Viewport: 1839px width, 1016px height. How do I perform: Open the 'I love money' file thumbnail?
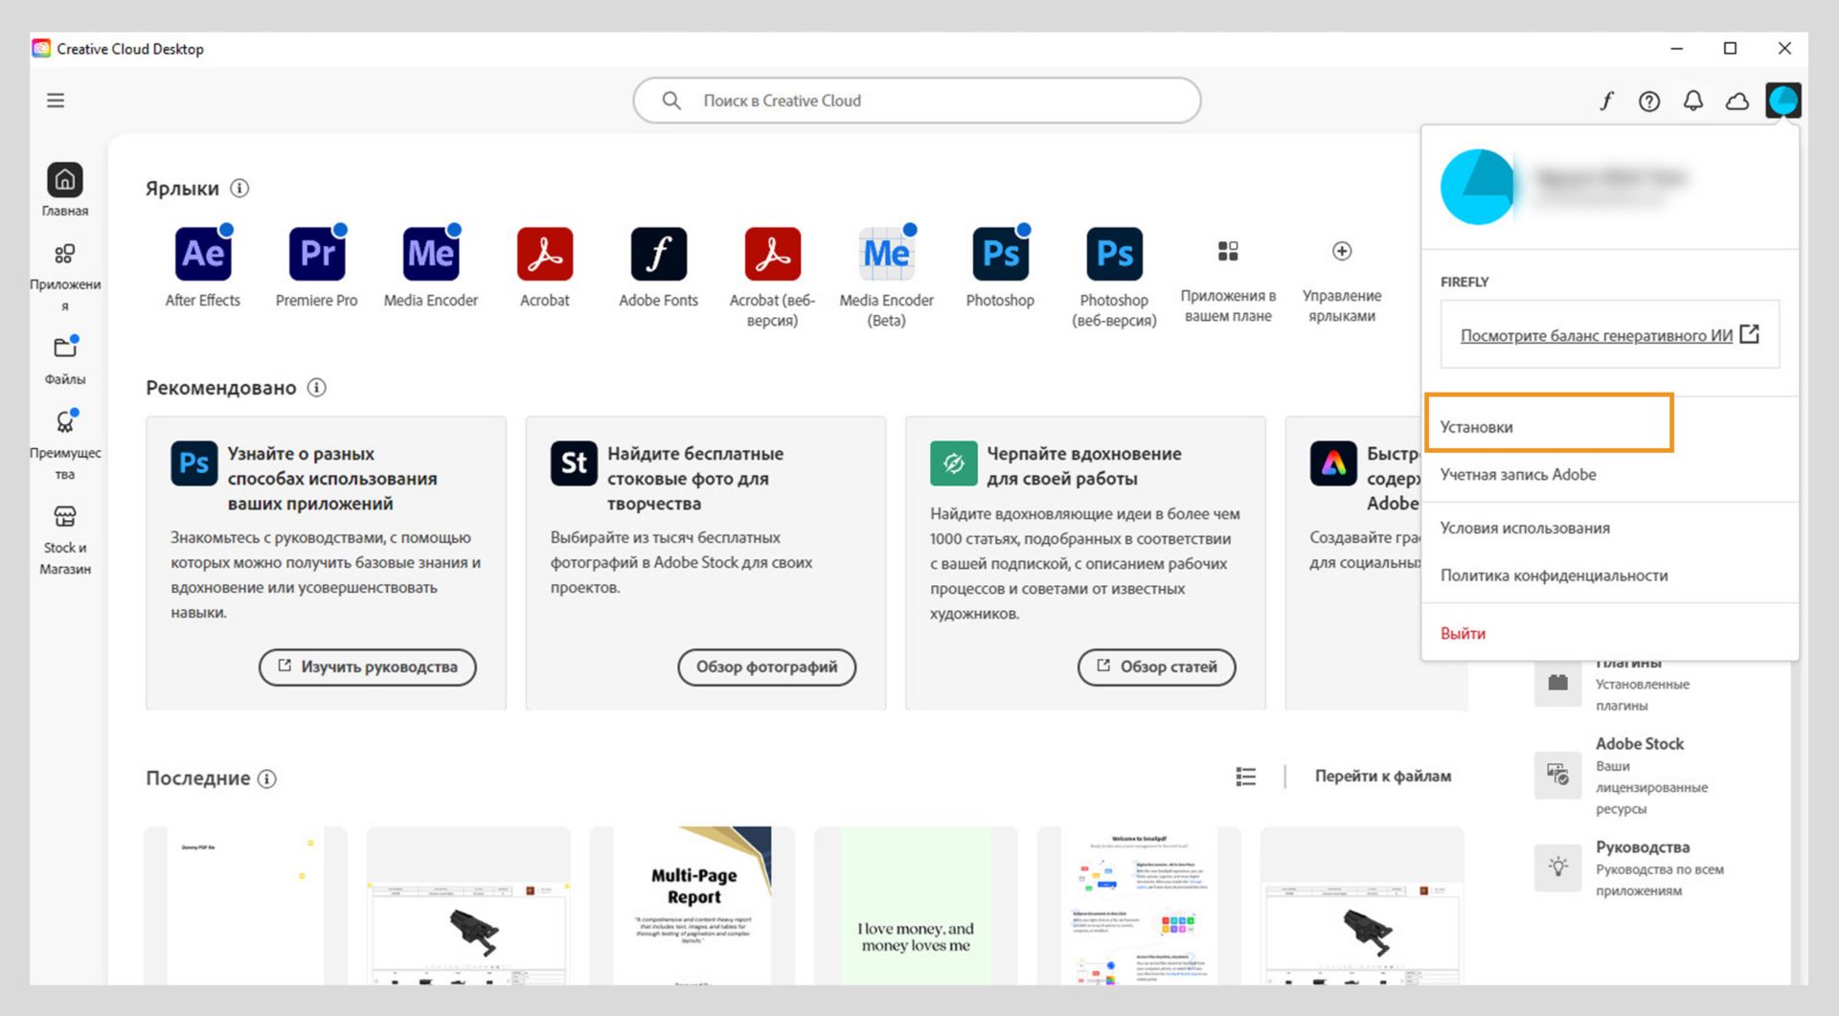(x=916, y=906)
